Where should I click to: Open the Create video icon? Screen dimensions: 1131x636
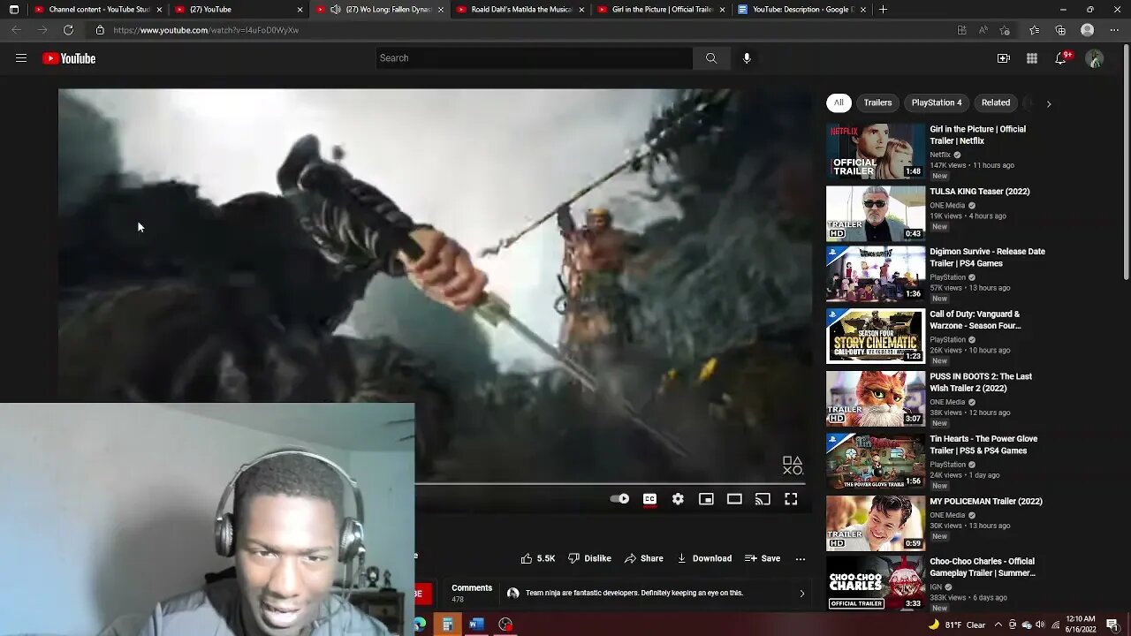point(1004,58)
